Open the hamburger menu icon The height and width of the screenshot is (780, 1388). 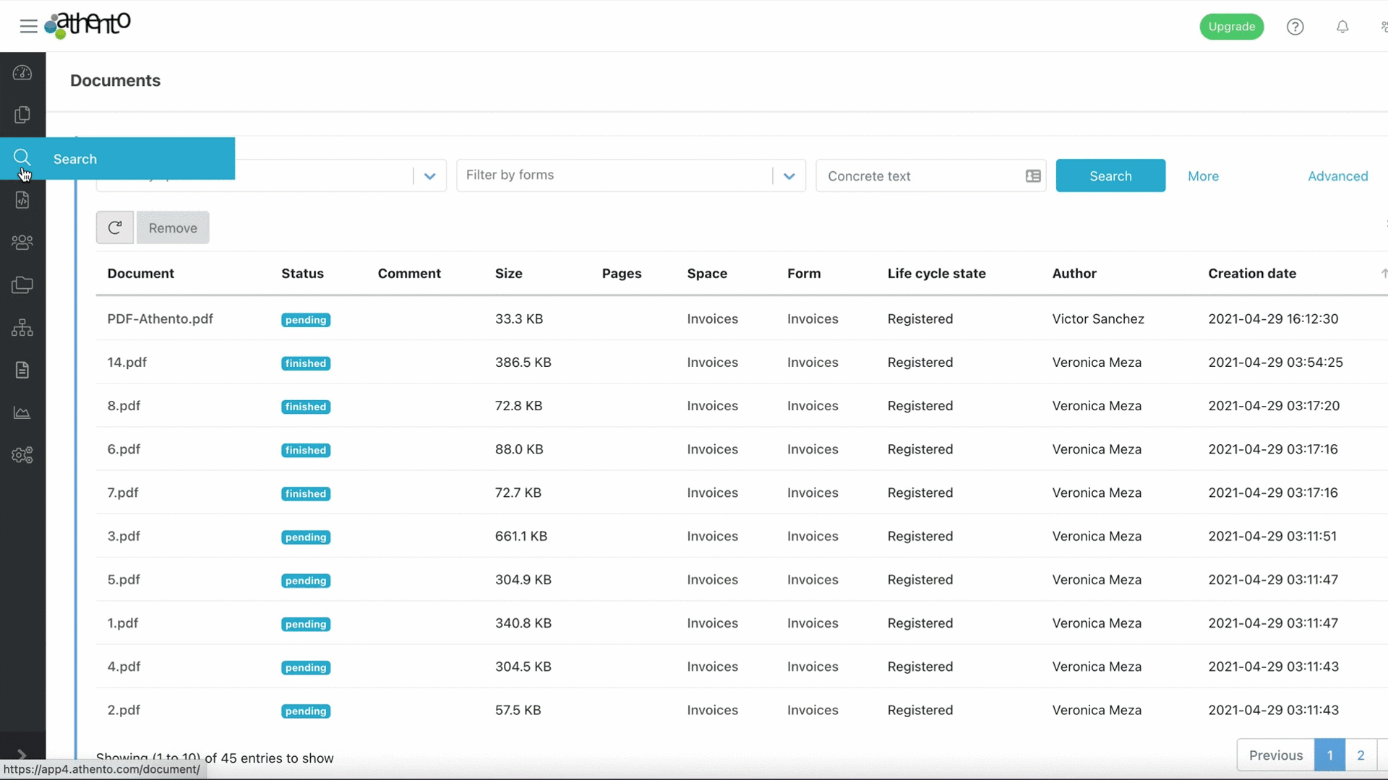tap(28, 27)
